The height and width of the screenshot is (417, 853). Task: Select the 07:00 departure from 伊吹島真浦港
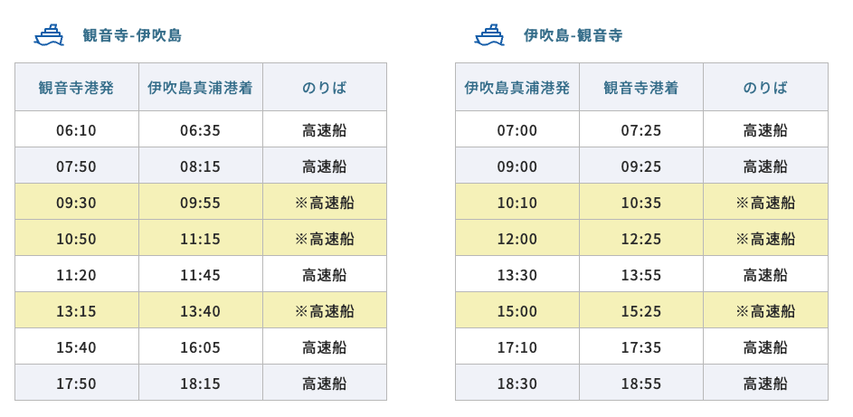[517, 129]
